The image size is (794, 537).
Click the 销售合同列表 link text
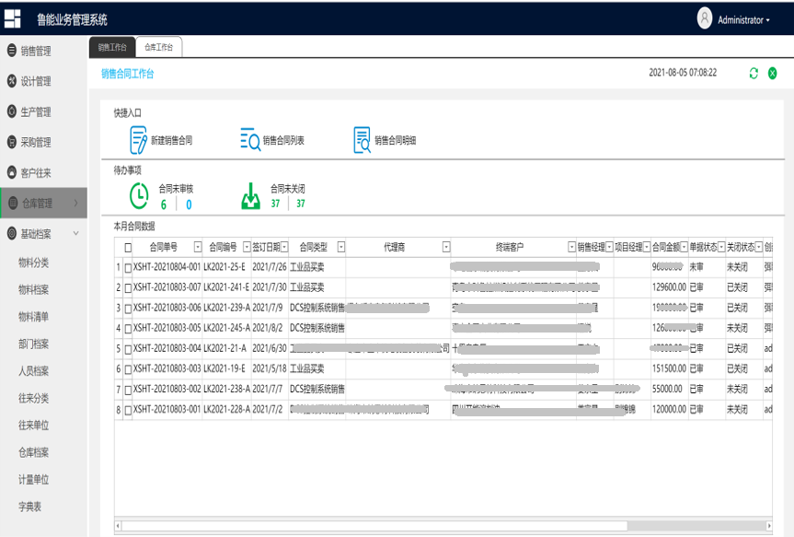(283, 140)
